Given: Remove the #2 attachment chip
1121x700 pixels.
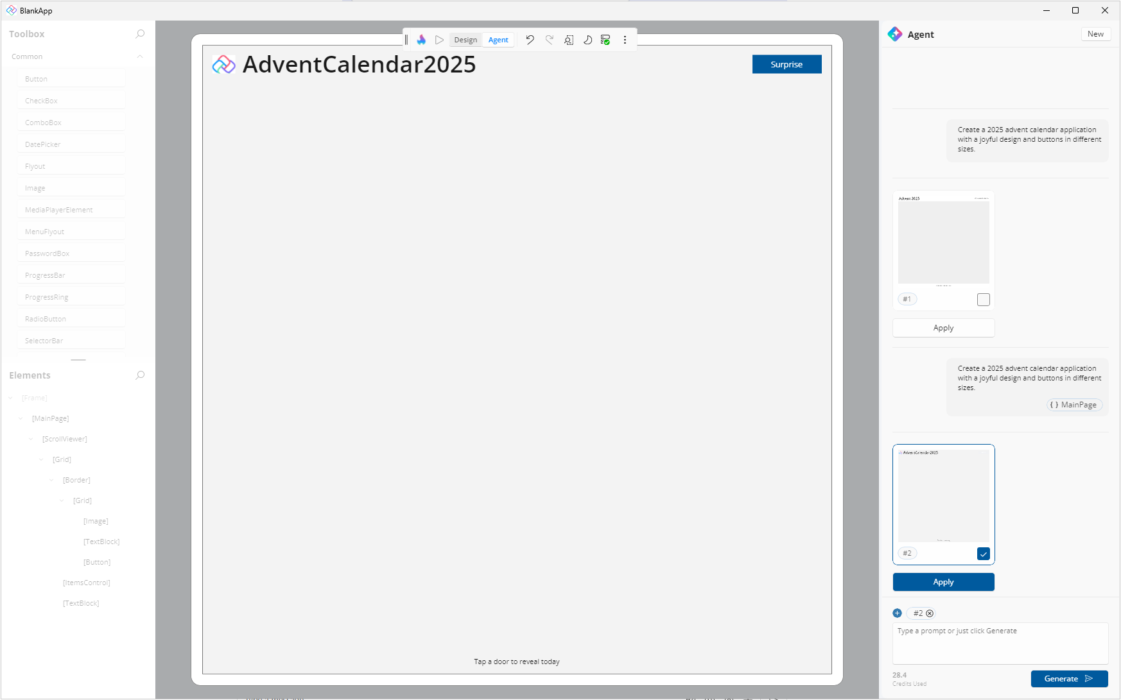Looking at the screenshot, I should [x=930, y=613].
